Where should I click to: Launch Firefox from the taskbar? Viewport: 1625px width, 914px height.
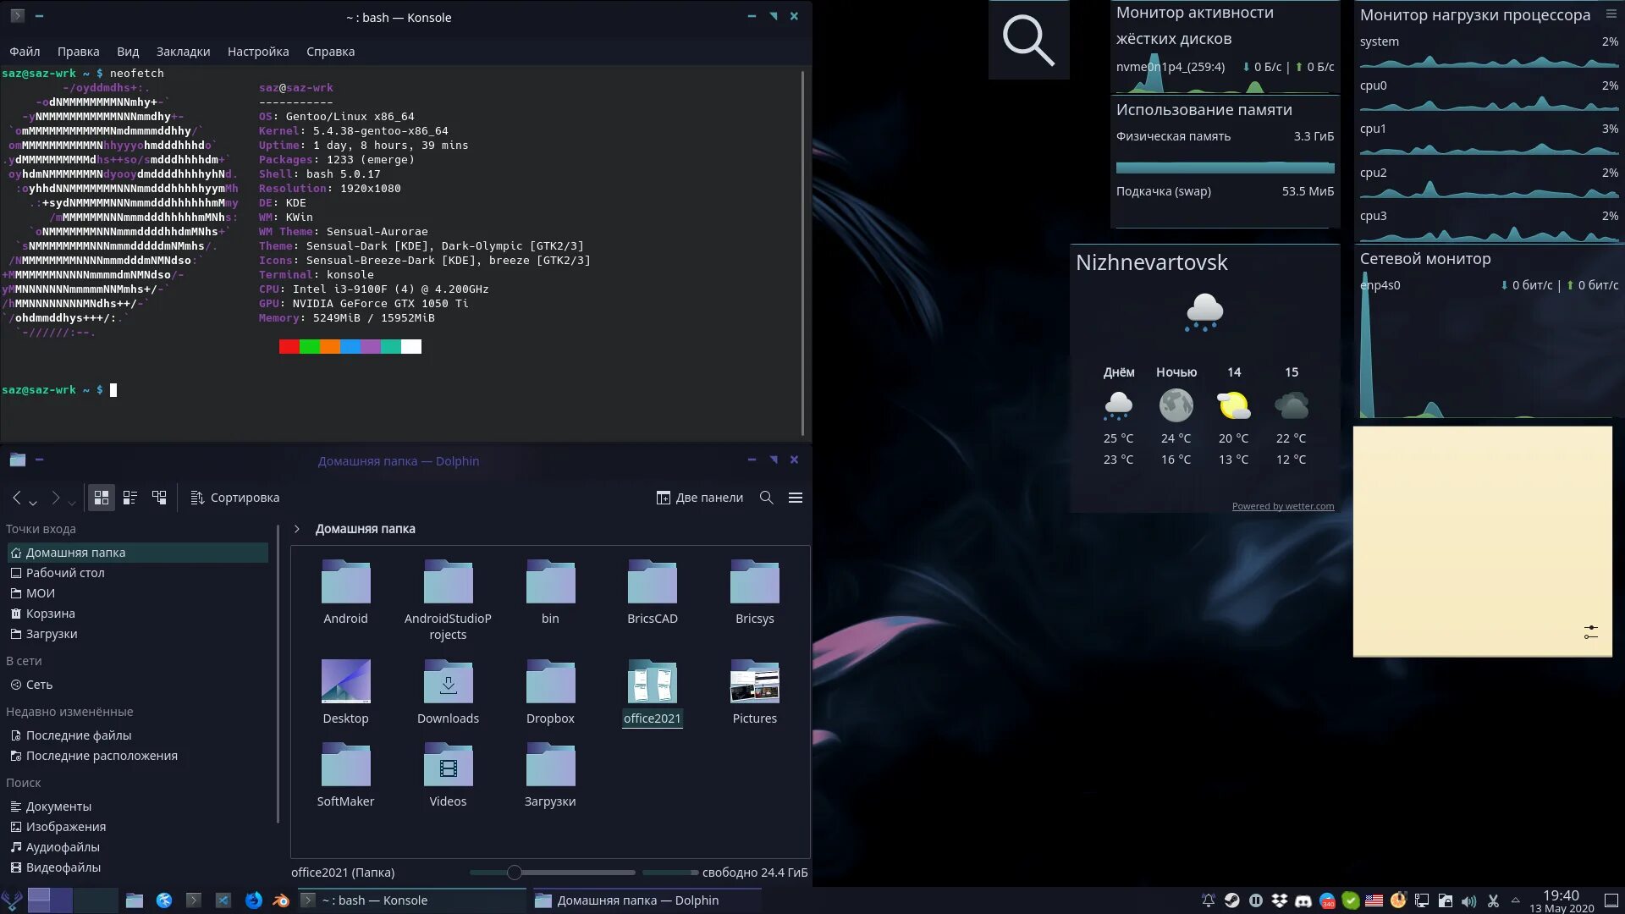pos(253,900)
